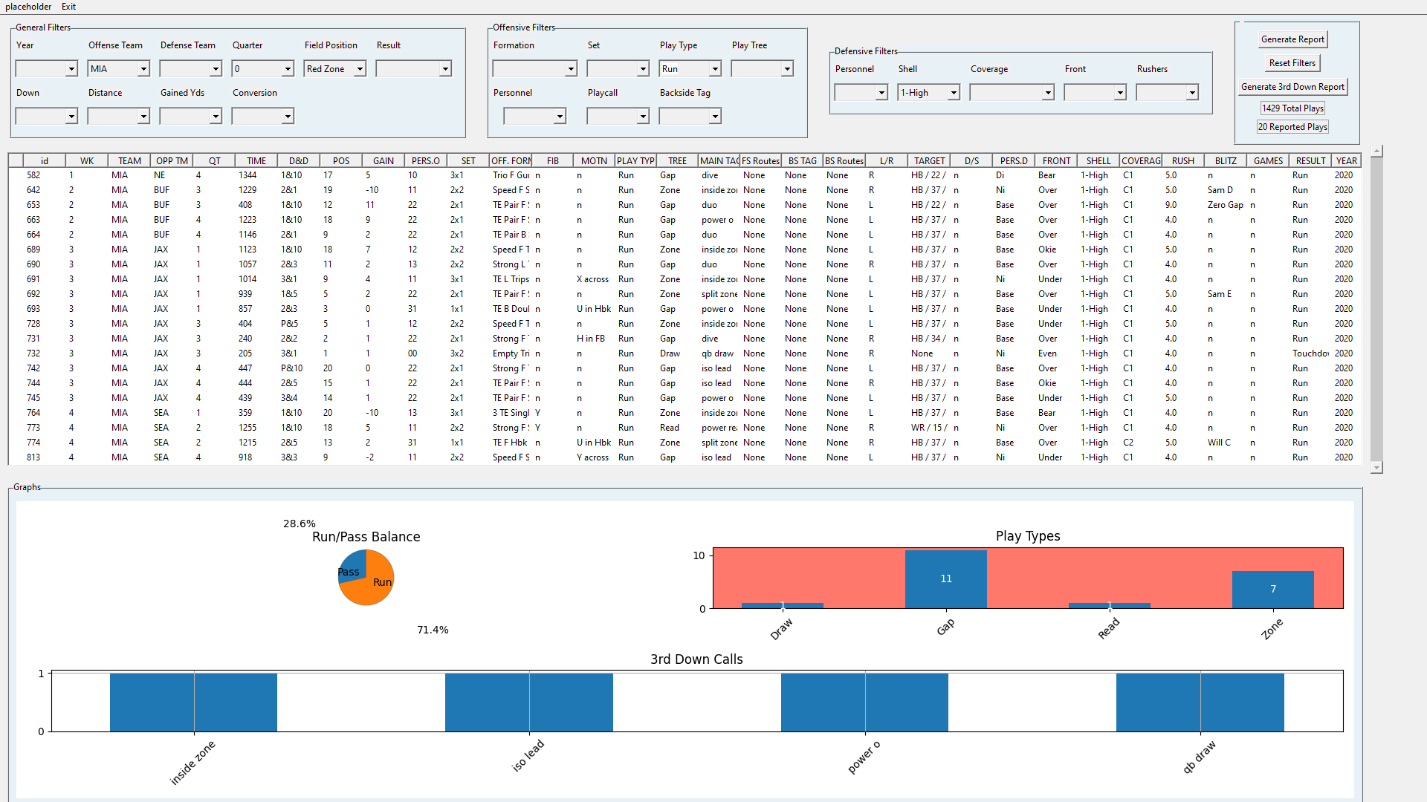Click the orange Run slice of pie chart
Screen dimensions: 1427x802
pos(372,590)
